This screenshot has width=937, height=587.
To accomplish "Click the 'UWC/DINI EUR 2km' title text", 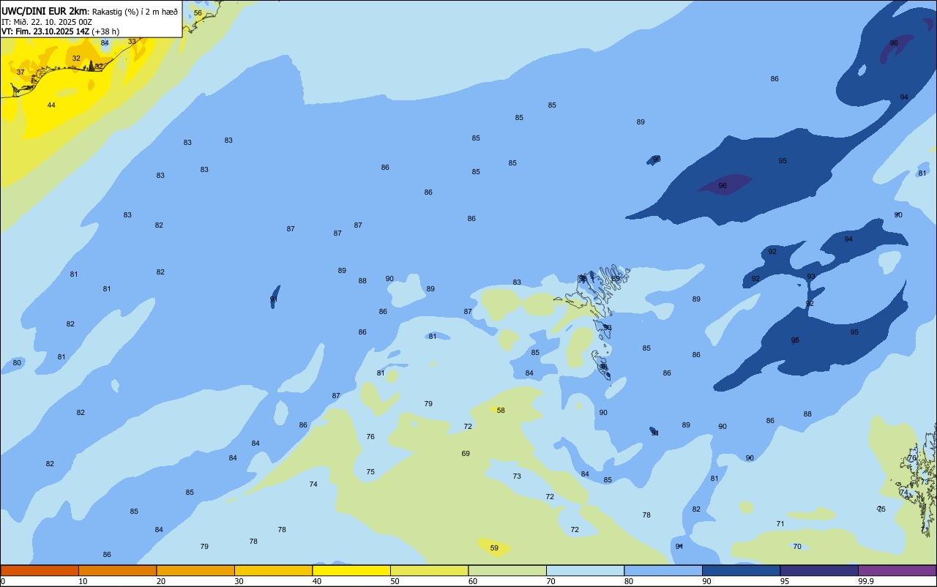I will pyautogui.click(x=45, y=11).
